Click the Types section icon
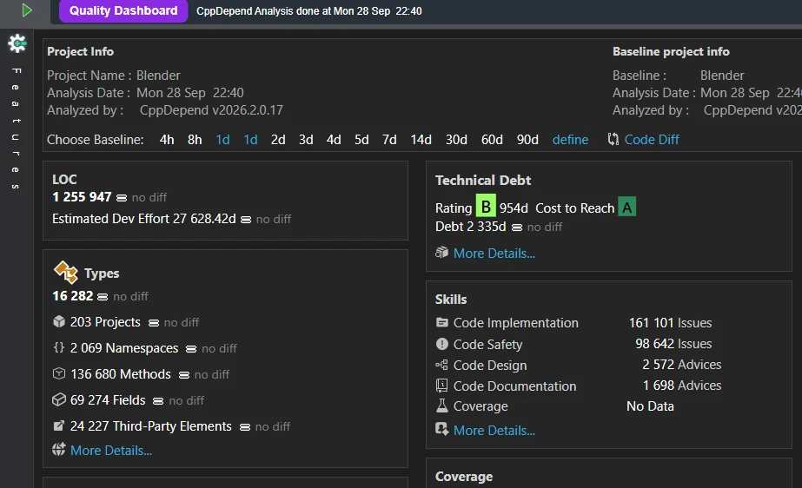The width and height of the screenshot is (802, 488). [x=65, y=273]
